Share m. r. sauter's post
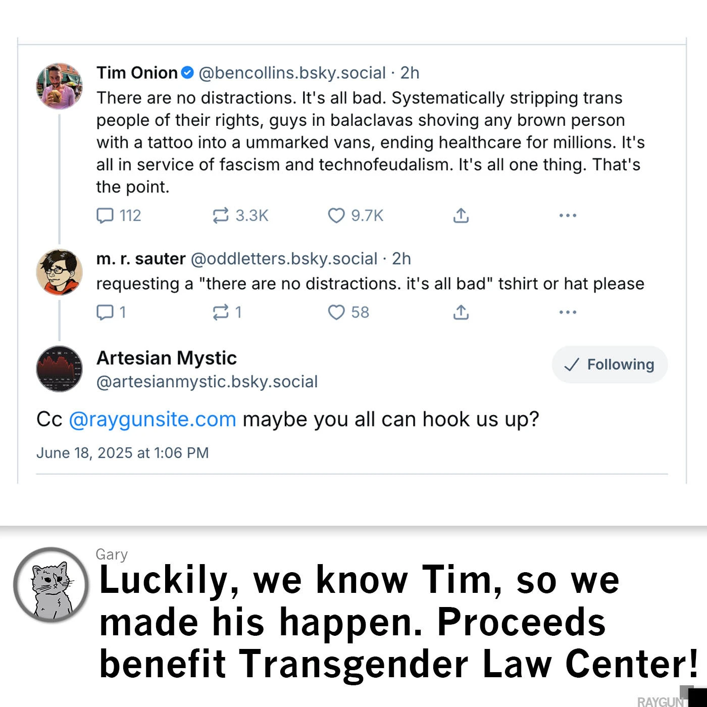Screen dimensions: 707x707 coord(461,313)
